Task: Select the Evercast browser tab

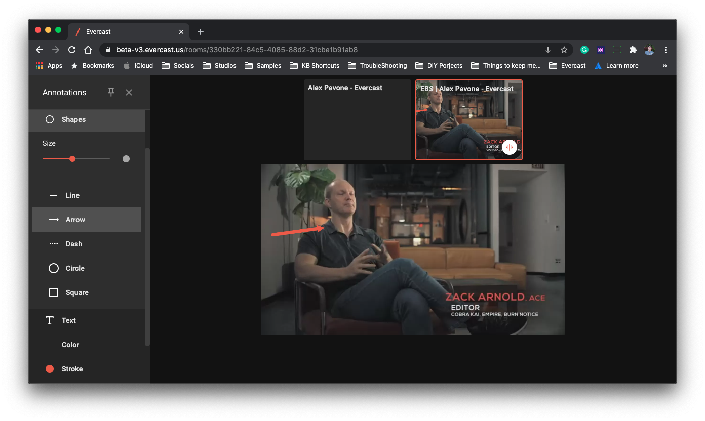Action: (130, 32)
